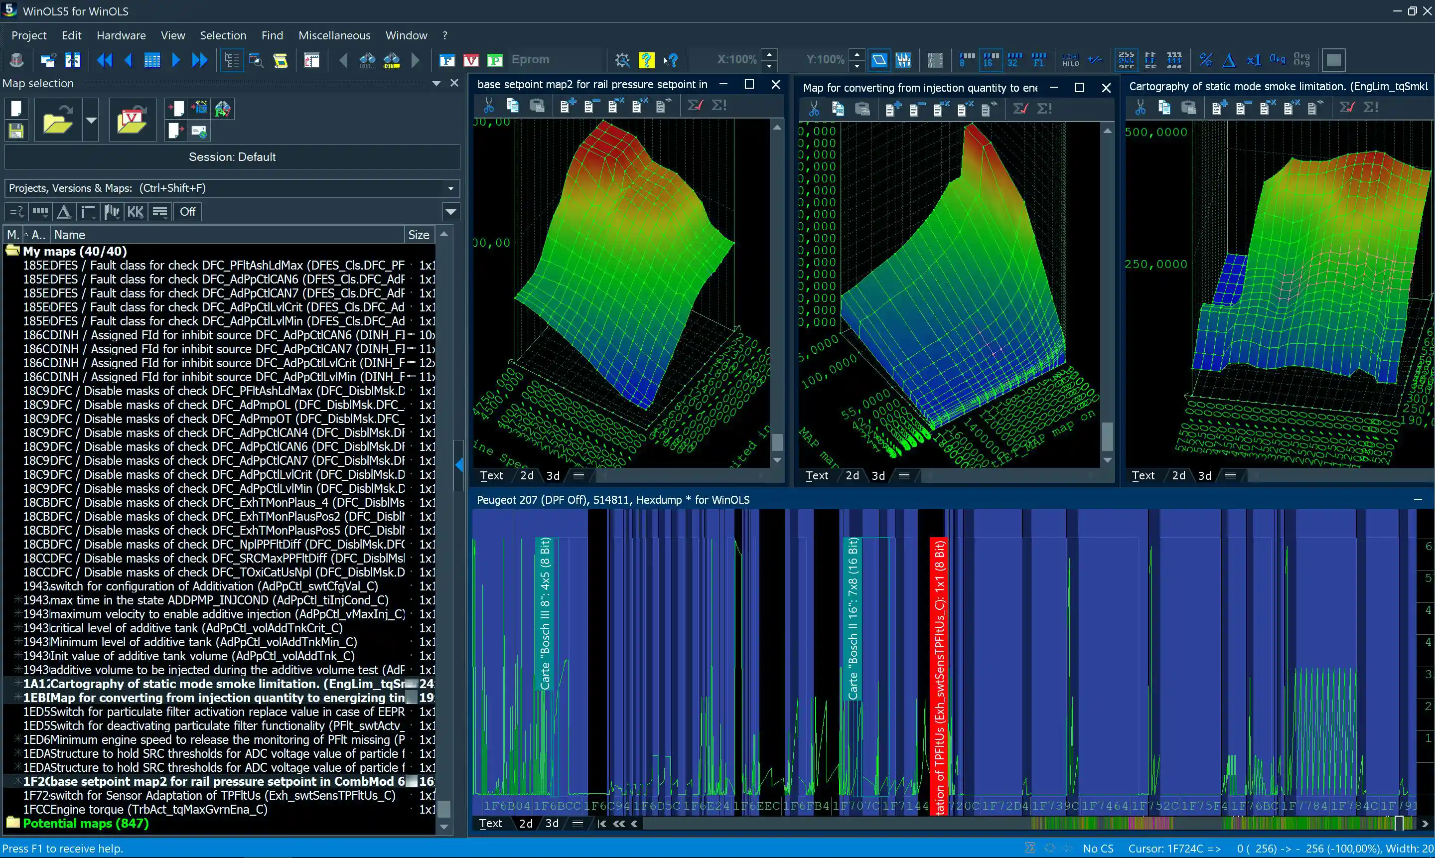Image resolution: width=1435 pixels, height=858 pixels.
Task: Toggle 16-bit data width display
Action: click(x=992, y=60)
